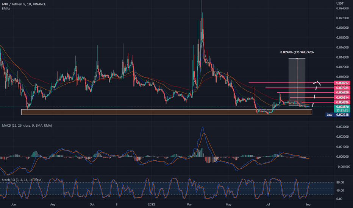
Task: Click the MBL / TetherUS symbol title
Action: 23,4
